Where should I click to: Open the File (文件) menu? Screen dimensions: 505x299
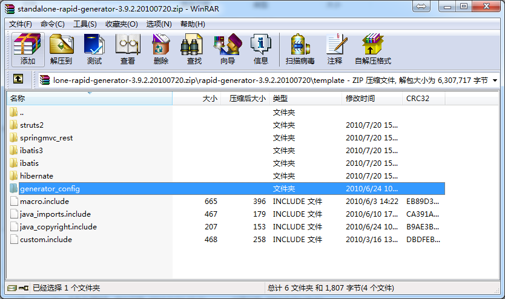pyautogui.click(x=21, y=24)
